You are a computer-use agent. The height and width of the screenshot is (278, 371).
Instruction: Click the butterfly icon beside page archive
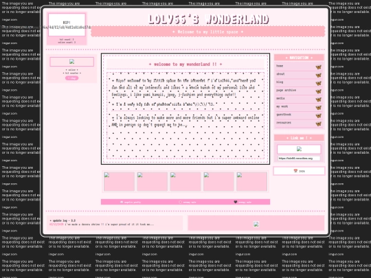tap(319, 91)
